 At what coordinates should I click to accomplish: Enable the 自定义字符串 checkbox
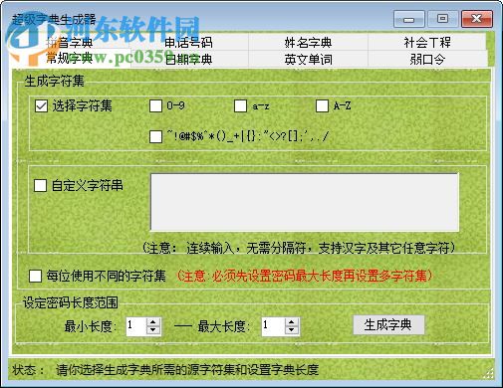(40, 185)
